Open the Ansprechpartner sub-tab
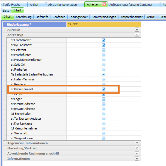The height and width of the screenshot is (166, 166). coord(131,17)
